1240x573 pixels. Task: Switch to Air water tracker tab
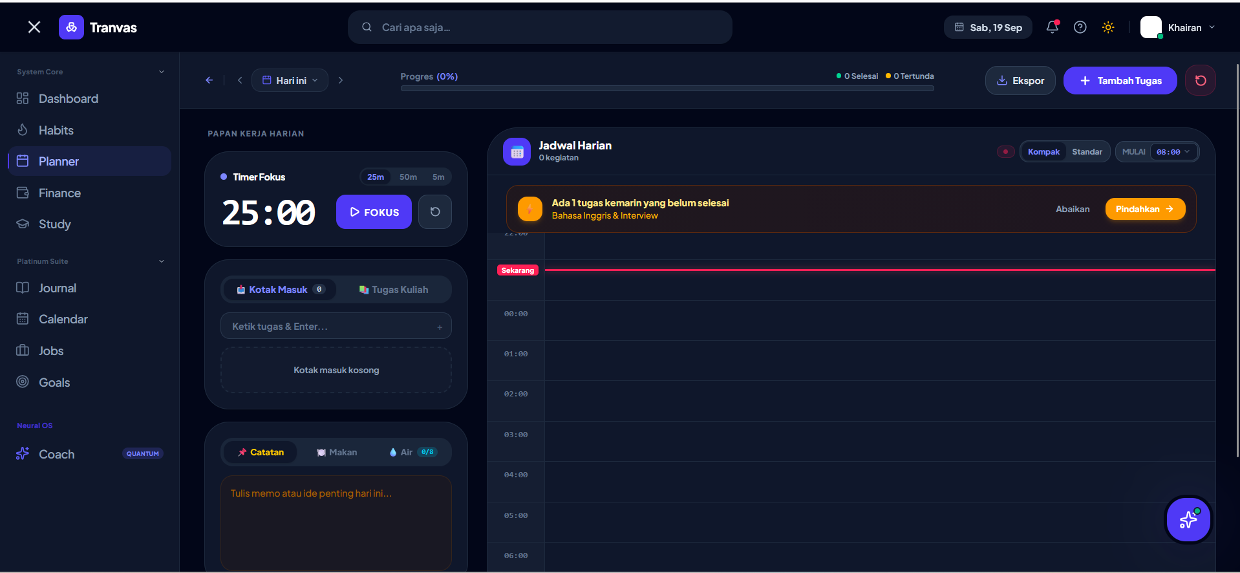(412, 452)
